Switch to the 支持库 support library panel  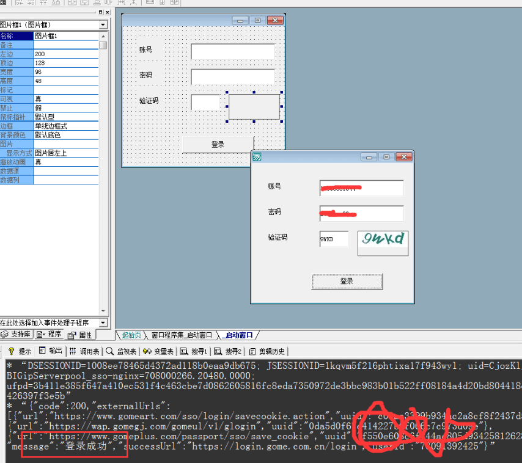[17, 334]
